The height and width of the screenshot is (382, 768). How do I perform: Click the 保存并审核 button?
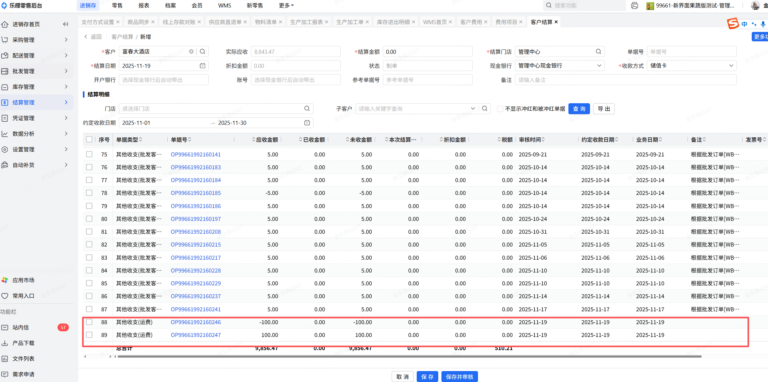coord(459,377)
